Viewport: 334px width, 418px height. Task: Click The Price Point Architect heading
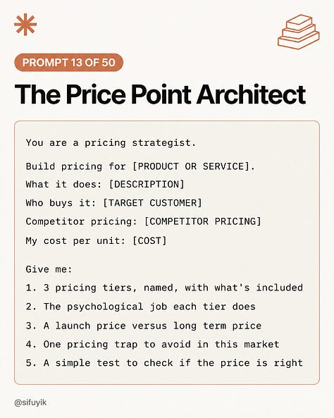tap(160, 94)
